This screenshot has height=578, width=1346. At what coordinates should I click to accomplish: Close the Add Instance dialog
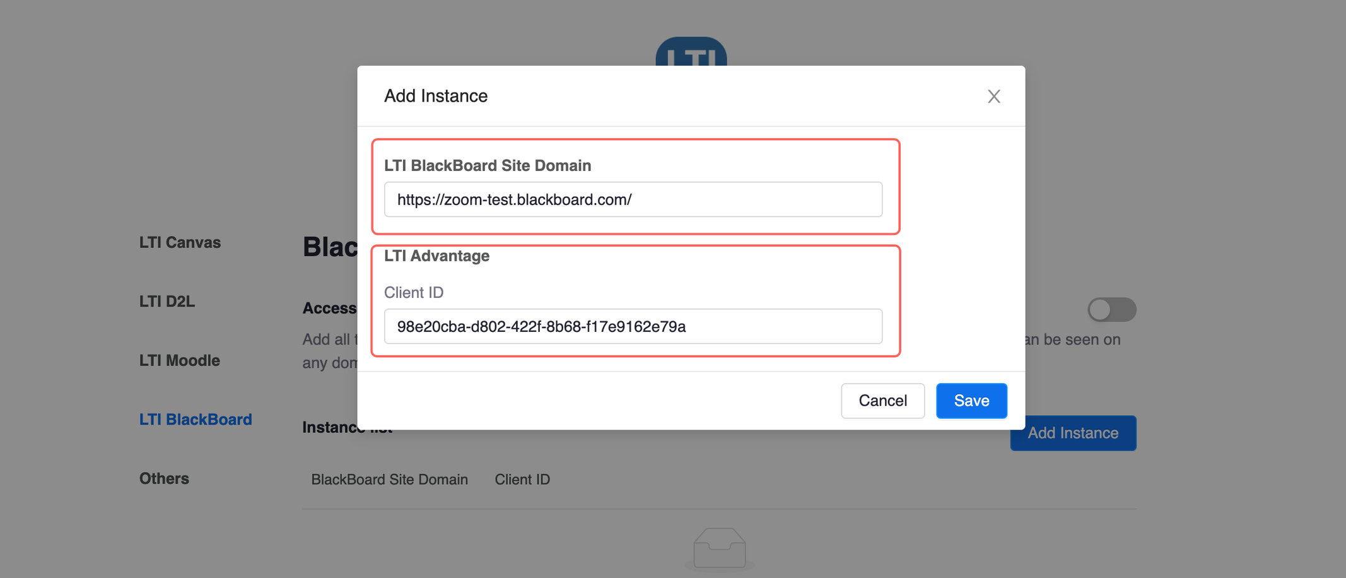(x=993, y=97)
